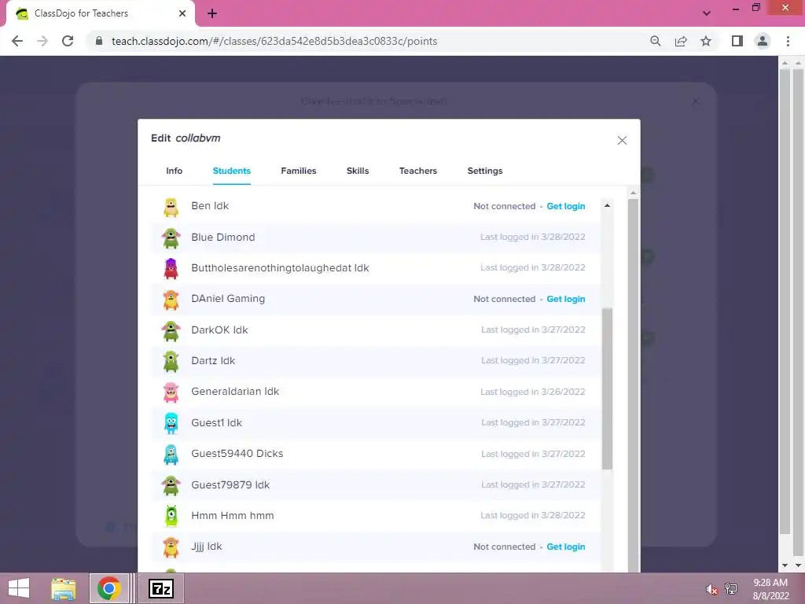Get login for DAniel Gaming
The image size is (805, 604).
tap(566, 299)
